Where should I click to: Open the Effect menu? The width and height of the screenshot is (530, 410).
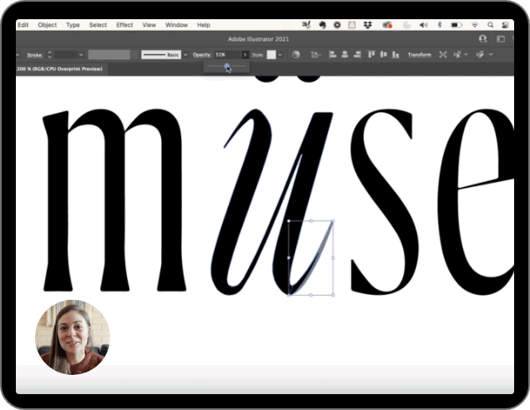pos(124,25)
